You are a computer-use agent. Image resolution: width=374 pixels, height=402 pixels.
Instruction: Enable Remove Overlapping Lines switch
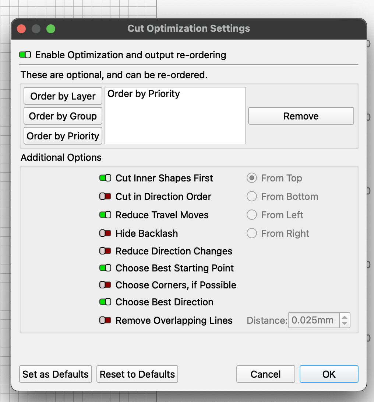click(105, 320)
